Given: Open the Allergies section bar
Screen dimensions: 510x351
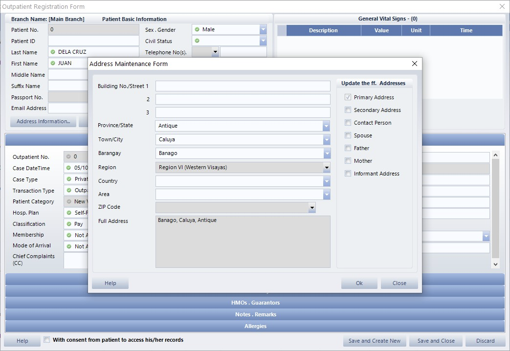Looking at the screenshot, I should tap(255, 326).
